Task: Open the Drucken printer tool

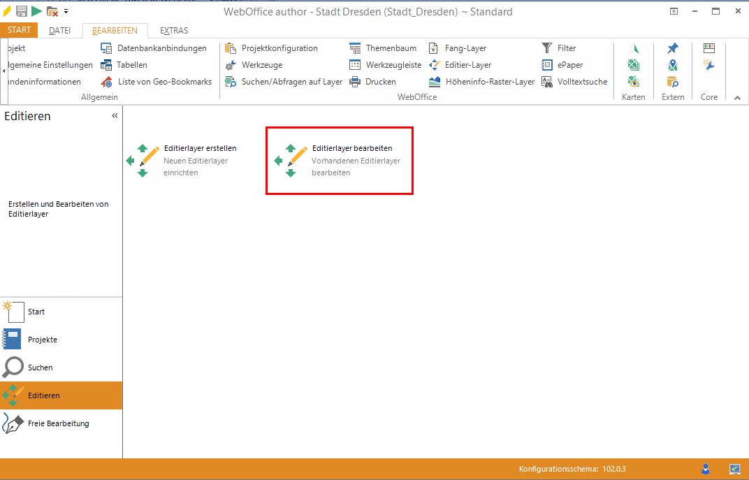Action: click(x=373, y=82)
